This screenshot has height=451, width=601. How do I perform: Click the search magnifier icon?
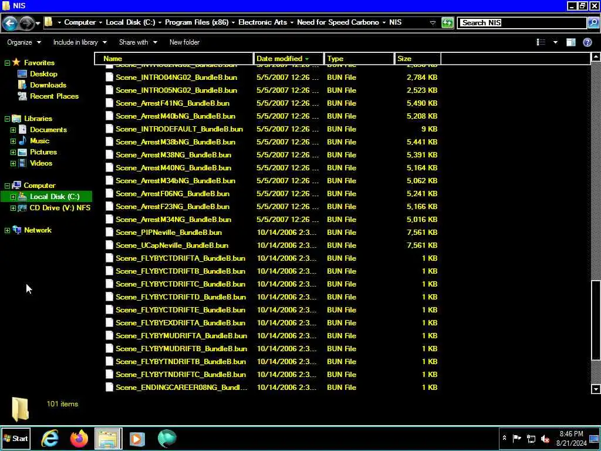593,23
